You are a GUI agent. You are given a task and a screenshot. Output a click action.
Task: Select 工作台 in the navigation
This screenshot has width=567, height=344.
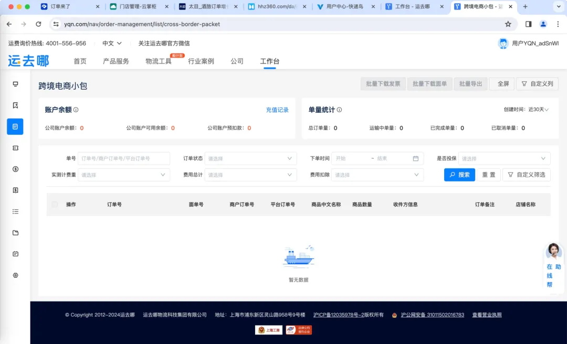click(x=270, y=61)
